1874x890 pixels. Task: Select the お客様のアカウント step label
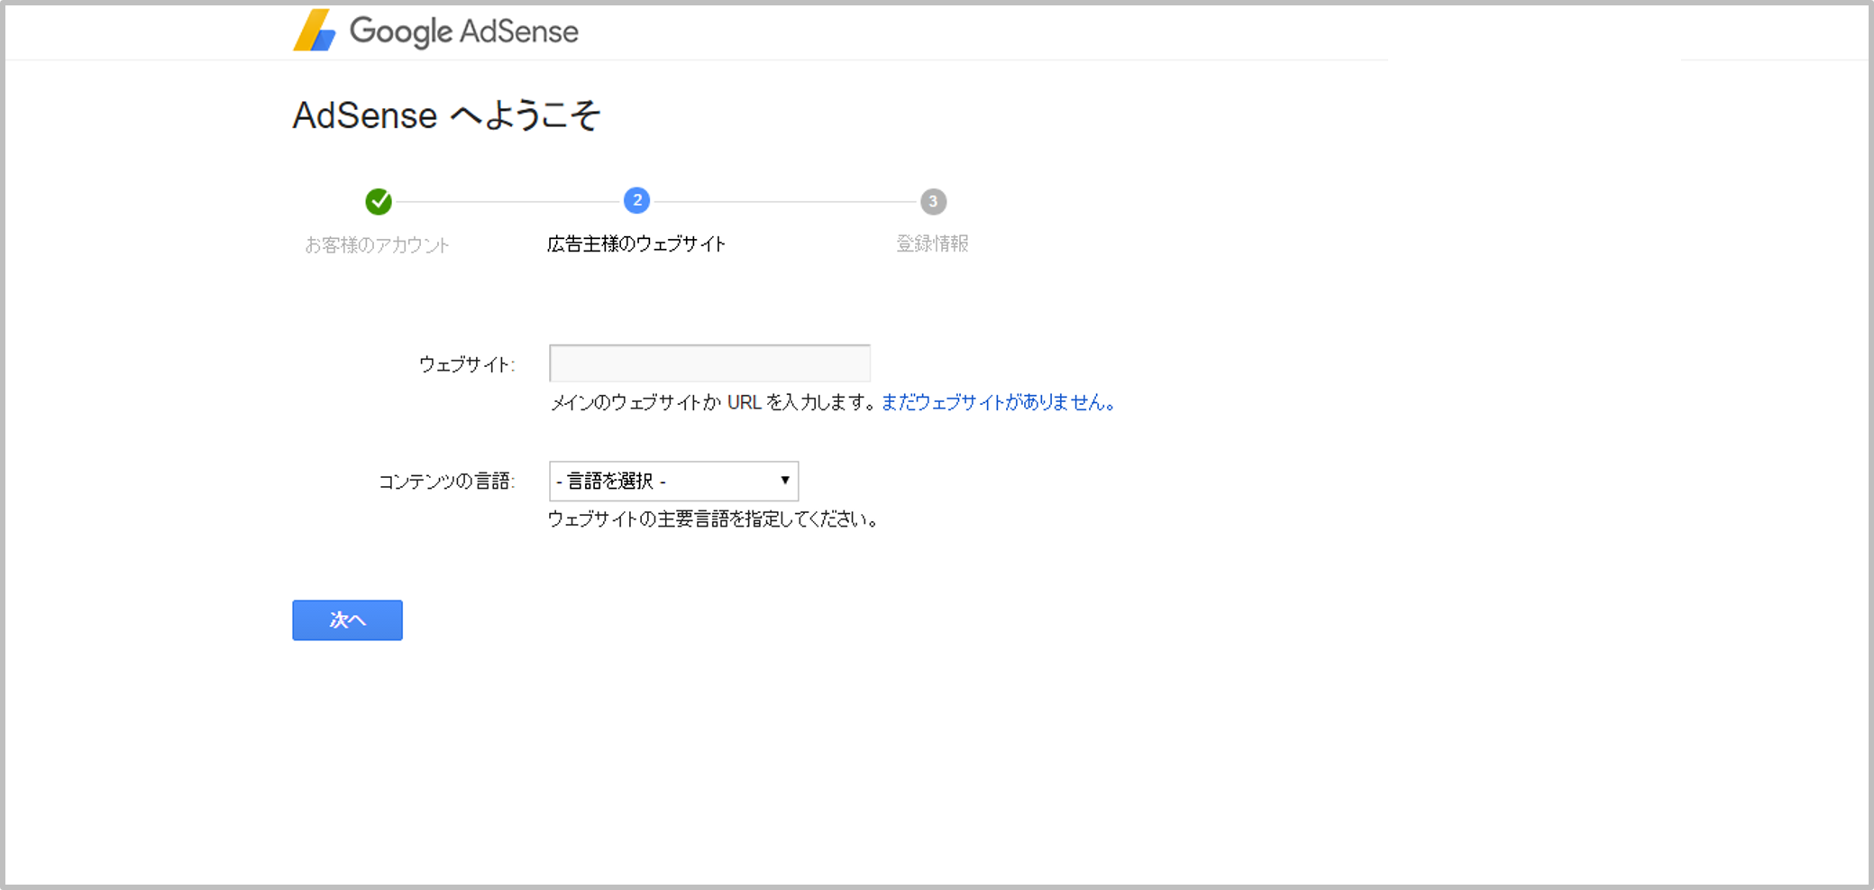[x=377, y=244]
